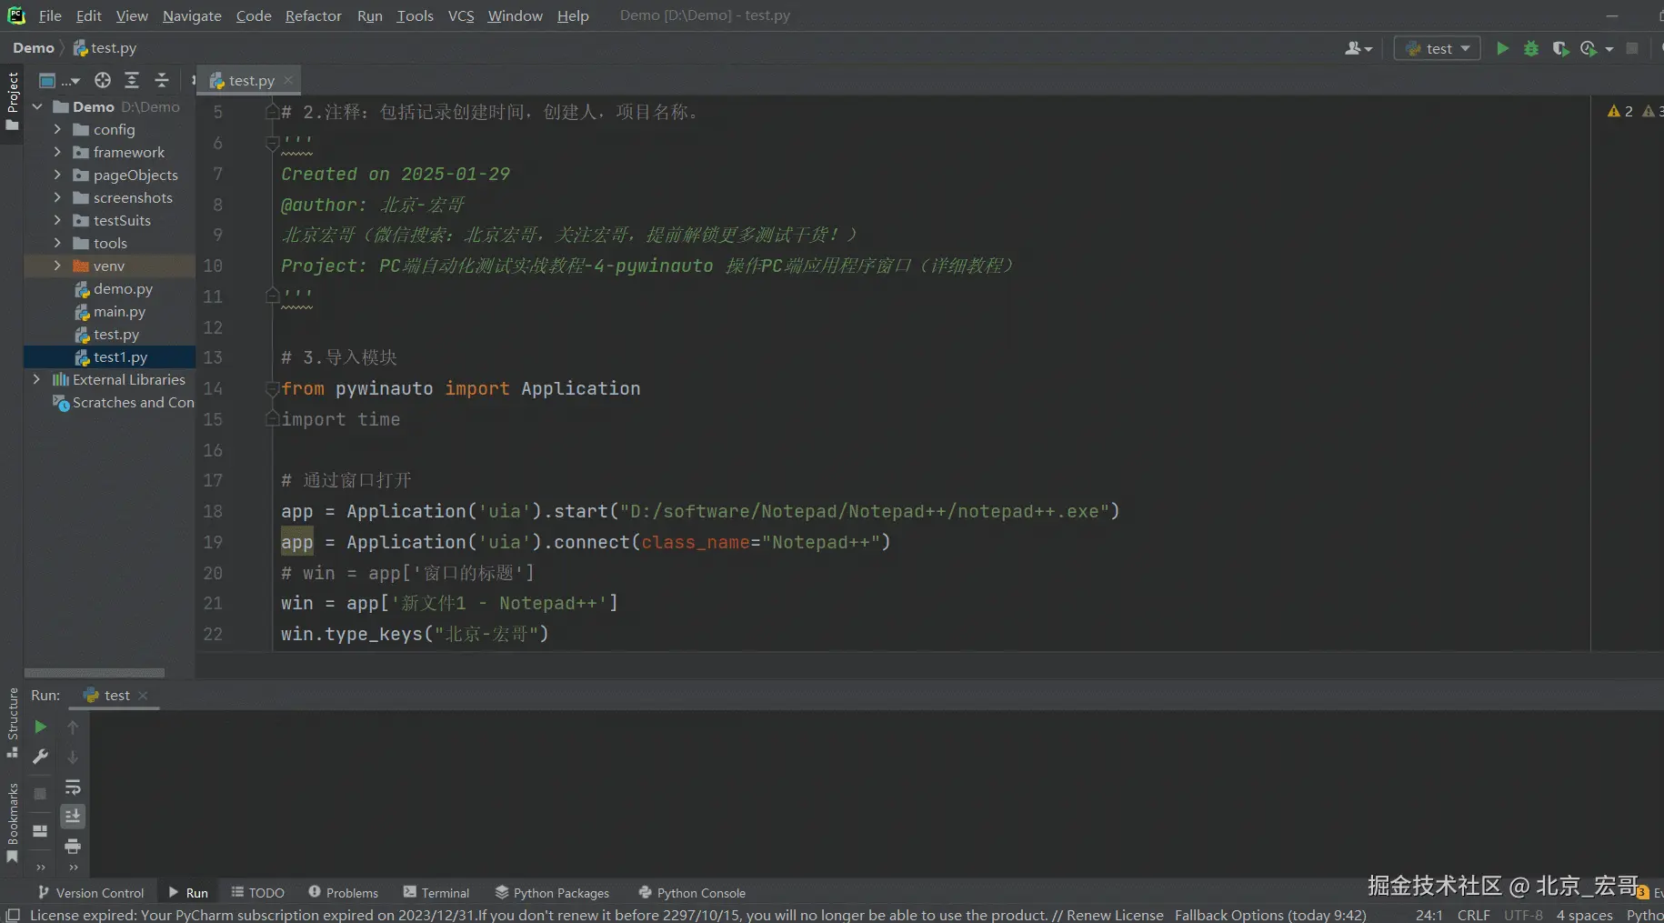This screenshot has width=1664, height=923.
Task: Expand External Libraries node
Action: 37,380
